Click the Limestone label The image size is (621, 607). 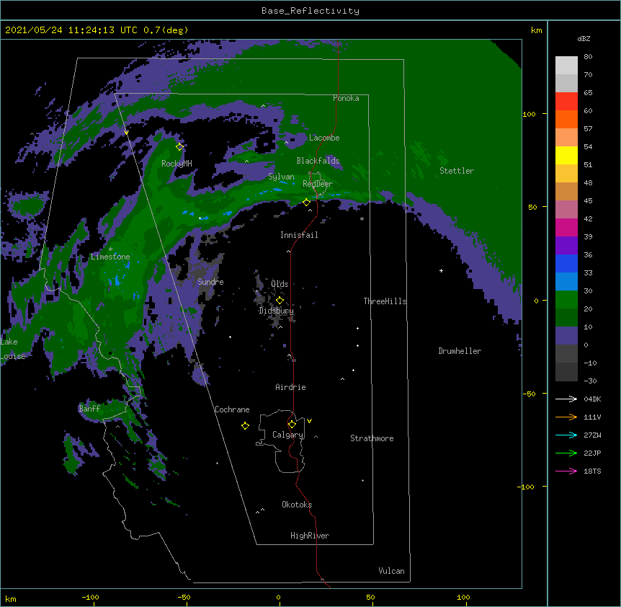pyautogui.click(x=110, y=257)
